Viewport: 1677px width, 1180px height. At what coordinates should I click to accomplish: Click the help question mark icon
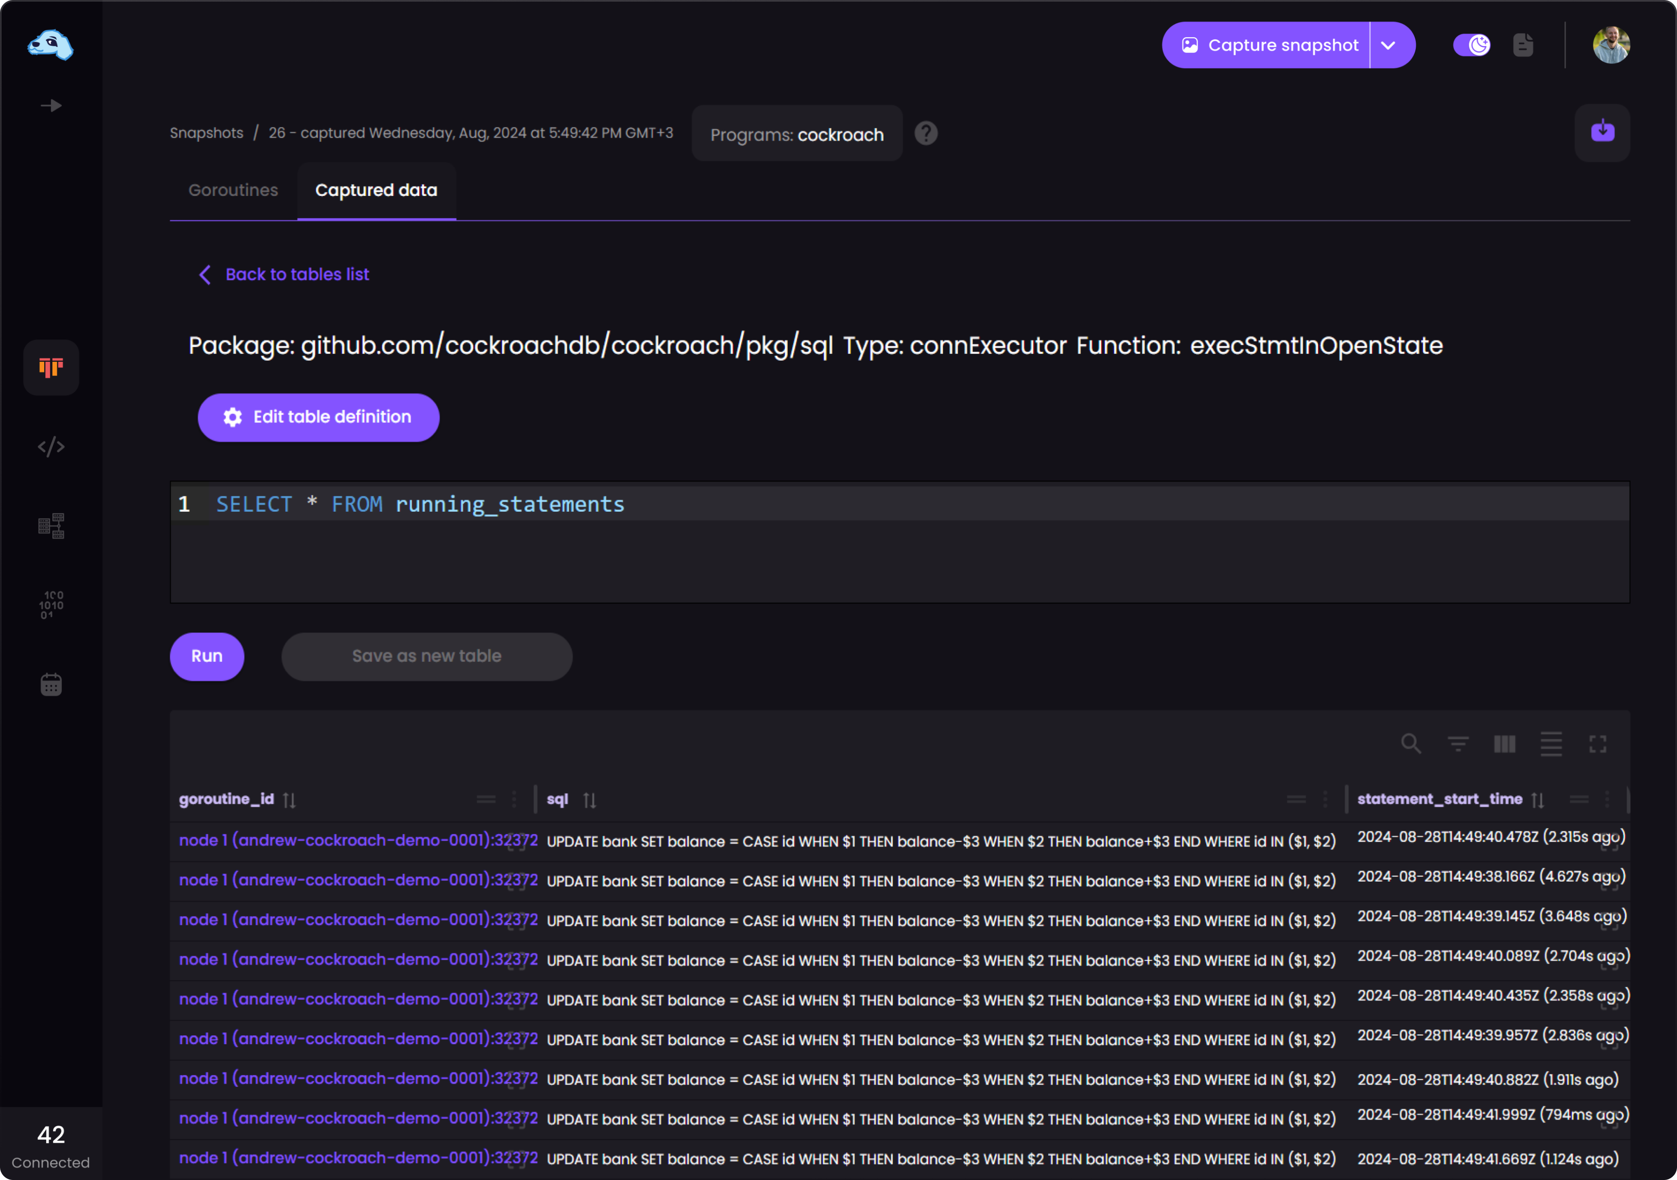(926, 133)
